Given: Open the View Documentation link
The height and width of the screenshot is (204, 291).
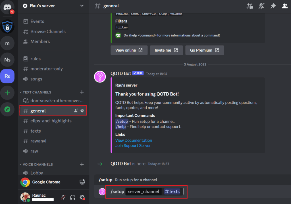Looking at the screenshot, I should pyautogui.click(x=134, y=140).
